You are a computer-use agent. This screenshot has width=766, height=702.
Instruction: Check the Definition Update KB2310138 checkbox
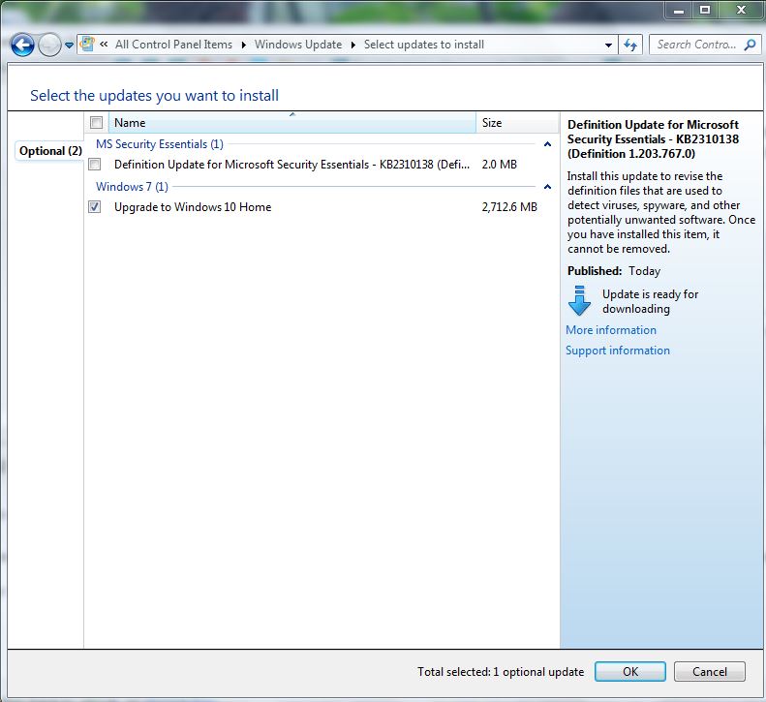(95, 165)
